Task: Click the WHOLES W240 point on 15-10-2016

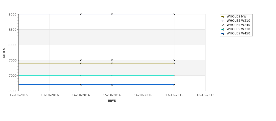Action: (112, 60)
